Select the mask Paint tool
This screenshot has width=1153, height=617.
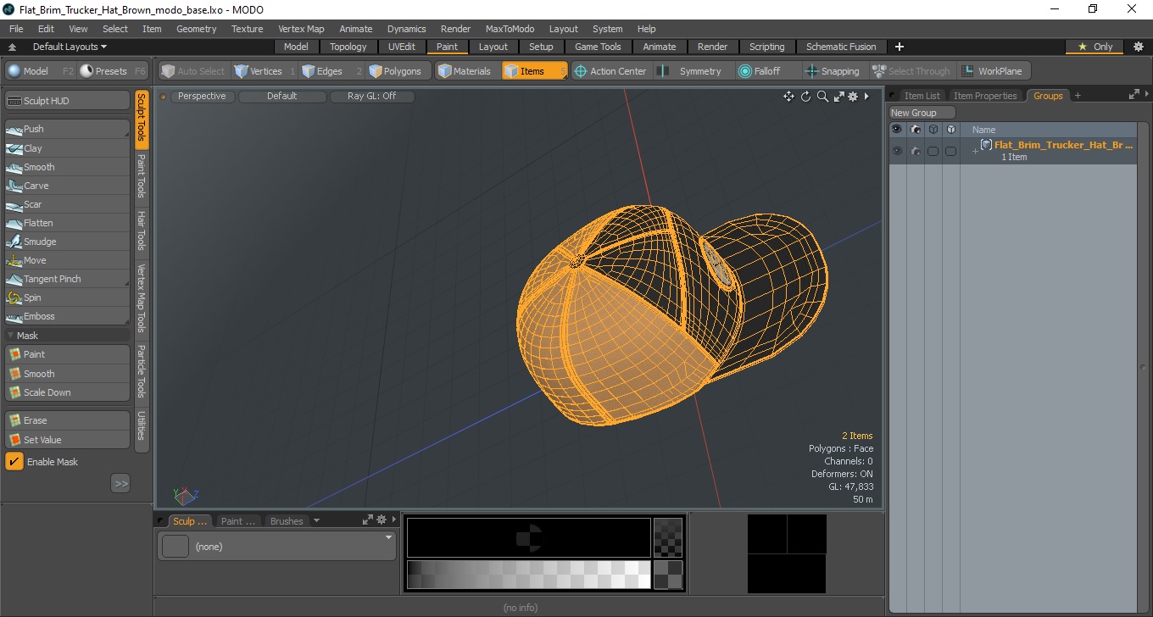click(x=67, y=354)
